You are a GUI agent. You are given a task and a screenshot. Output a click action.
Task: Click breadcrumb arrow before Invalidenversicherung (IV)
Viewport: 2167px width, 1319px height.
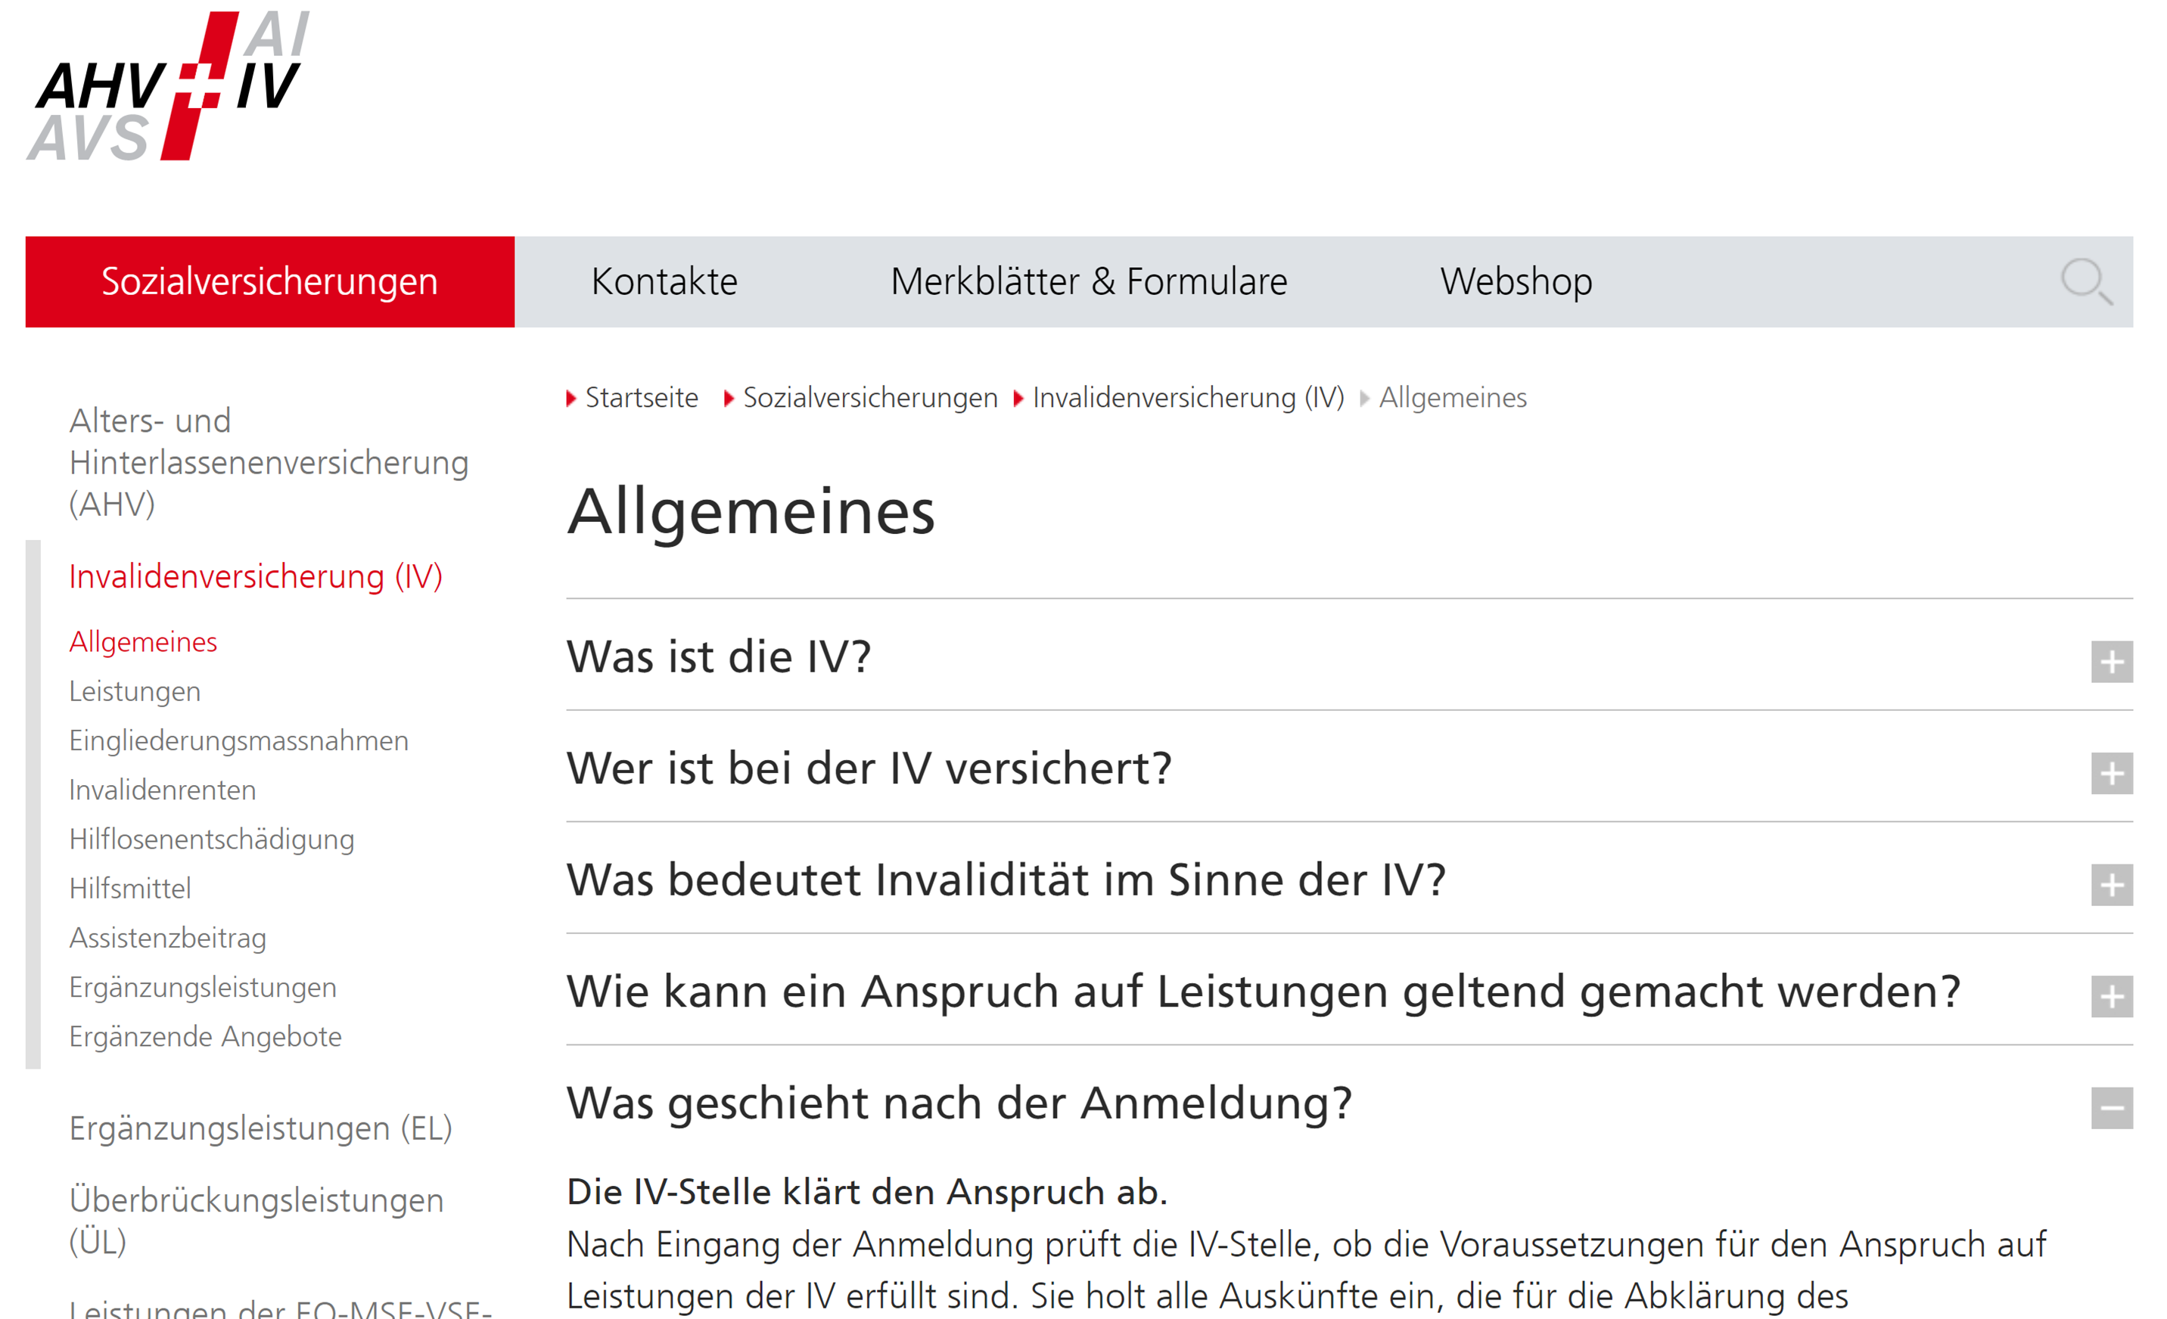[x=1018, y=398]
